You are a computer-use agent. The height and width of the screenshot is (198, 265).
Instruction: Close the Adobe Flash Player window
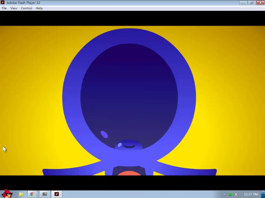[260, 3]
